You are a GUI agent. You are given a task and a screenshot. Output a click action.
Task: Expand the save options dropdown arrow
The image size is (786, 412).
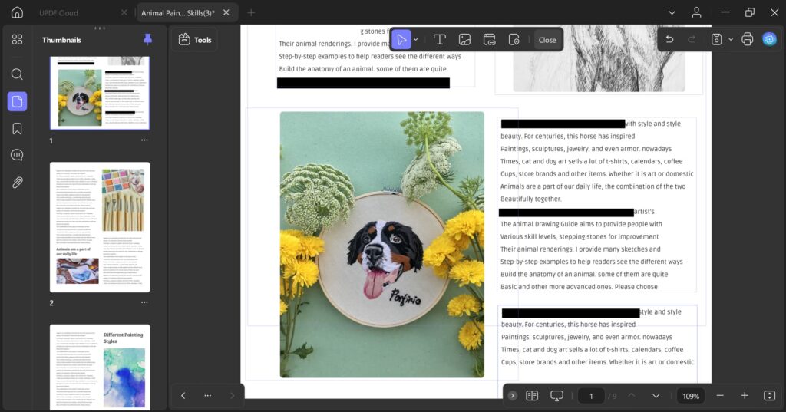730,39
